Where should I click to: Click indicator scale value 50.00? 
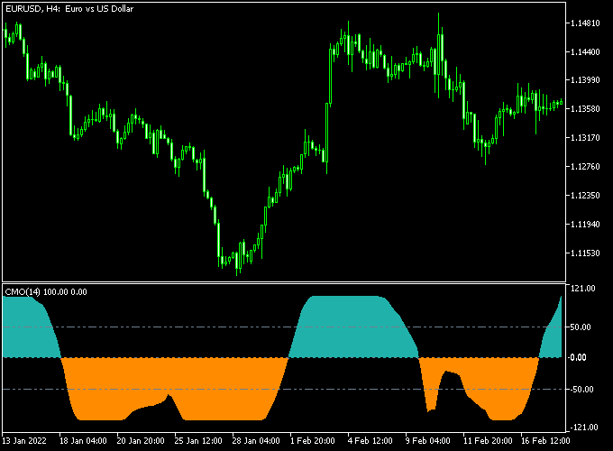coord(581,327)
